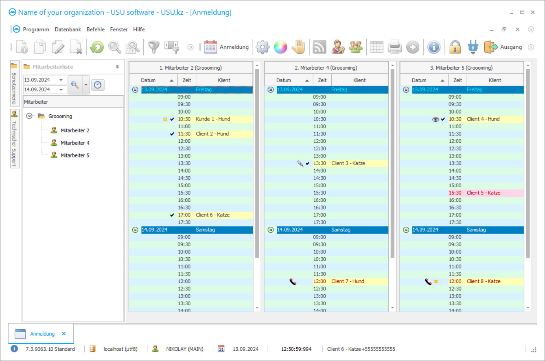Collapse the Groooming tree node
The width and height of the screenshot is (545, 361).
coord(29,116)
